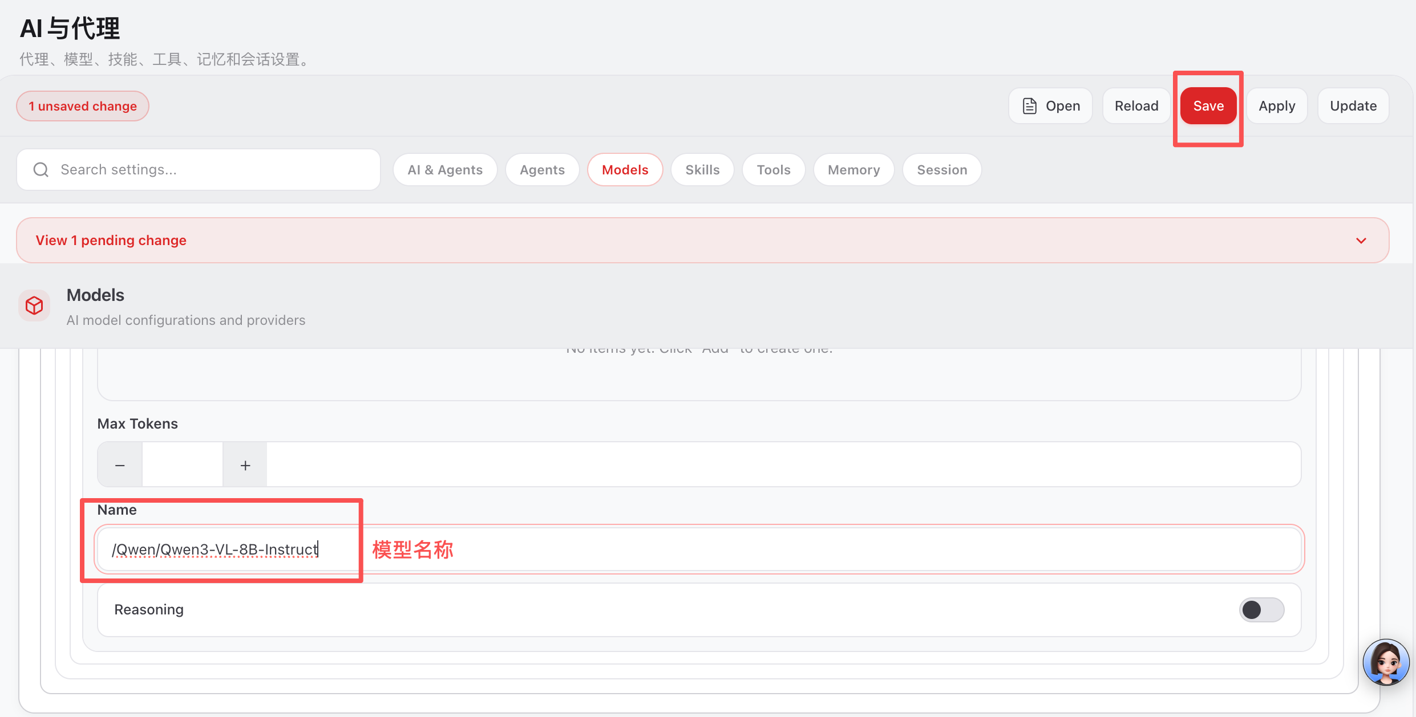The height and width of the screenshot is (717, 1416).
Task: Click the assistant avatar icon
Action: pyautogui.click(x=1385, y=662)
